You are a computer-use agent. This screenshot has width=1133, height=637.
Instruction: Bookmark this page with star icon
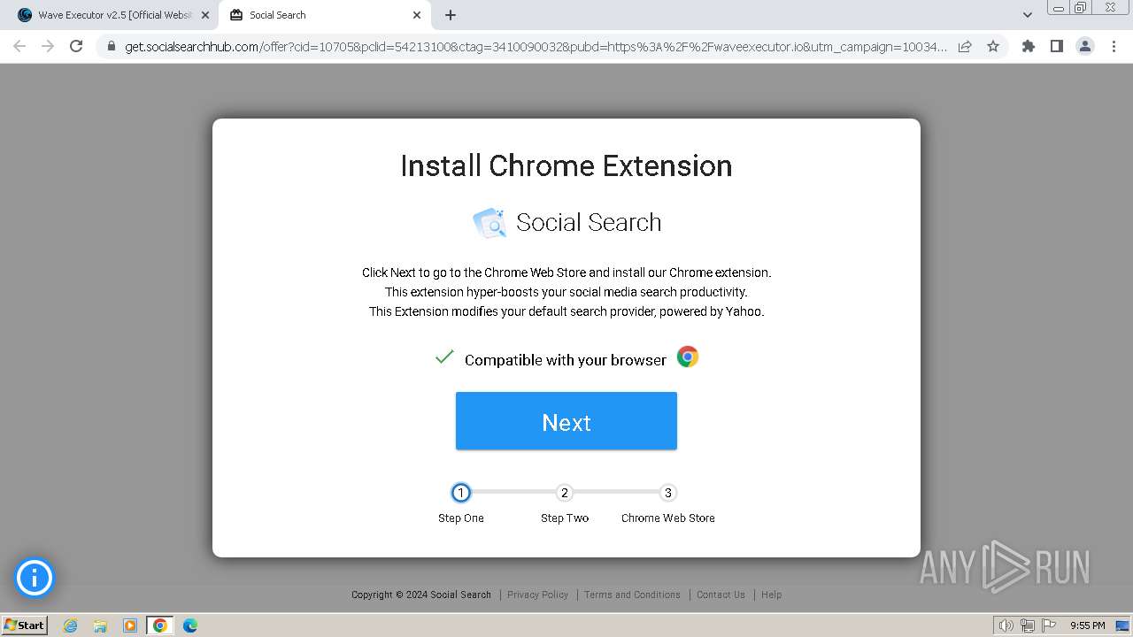pos(993,46)
